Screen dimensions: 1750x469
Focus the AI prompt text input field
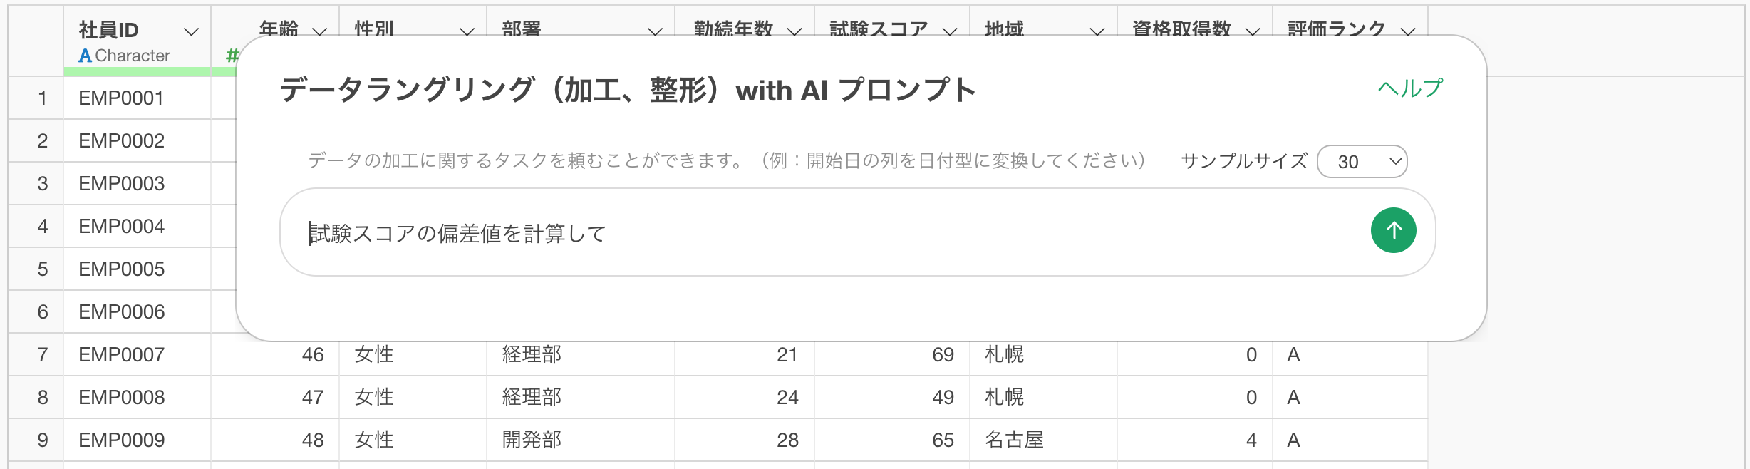[819, 233]
